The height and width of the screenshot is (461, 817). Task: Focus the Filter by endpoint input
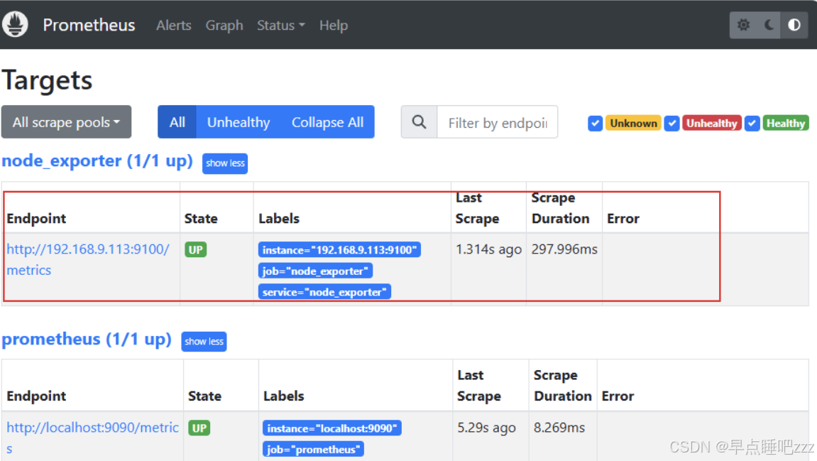click(497, 122)
